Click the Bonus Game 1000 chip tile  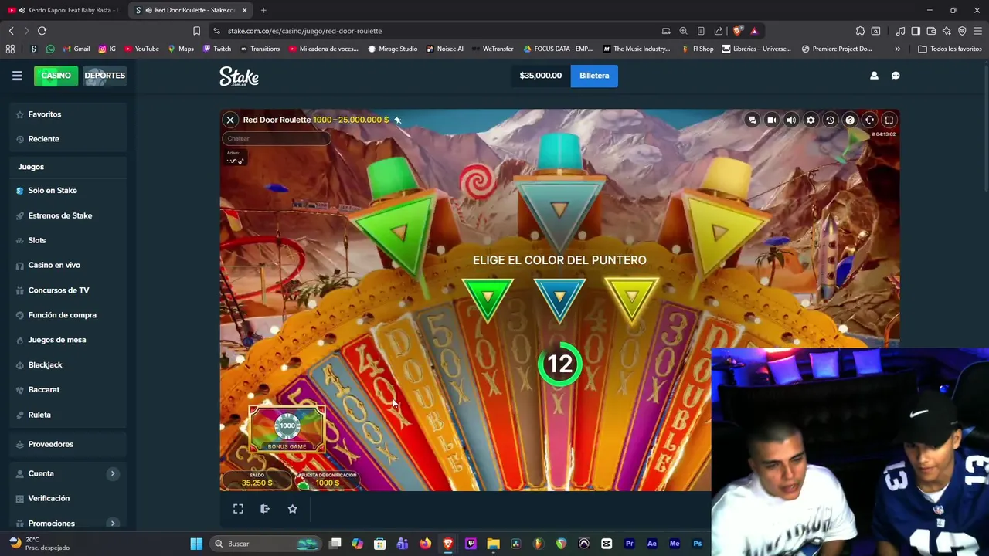[287, 428]
